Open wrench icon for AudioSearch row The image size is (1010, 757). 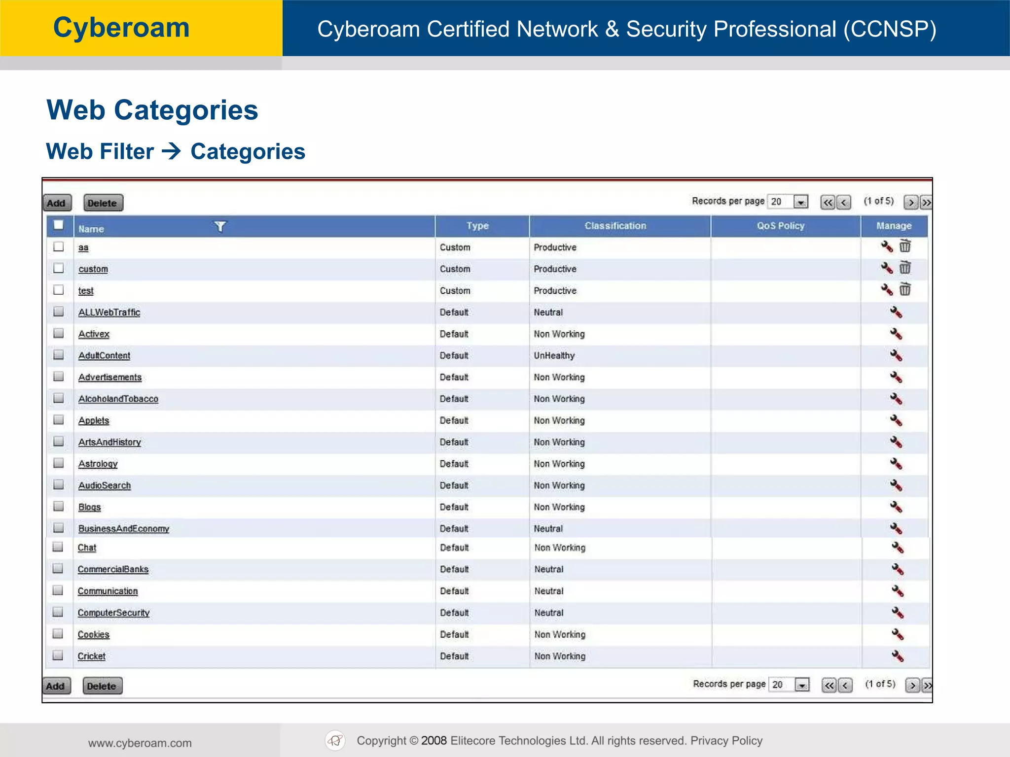pyautogui.click(x=896, y=485)
